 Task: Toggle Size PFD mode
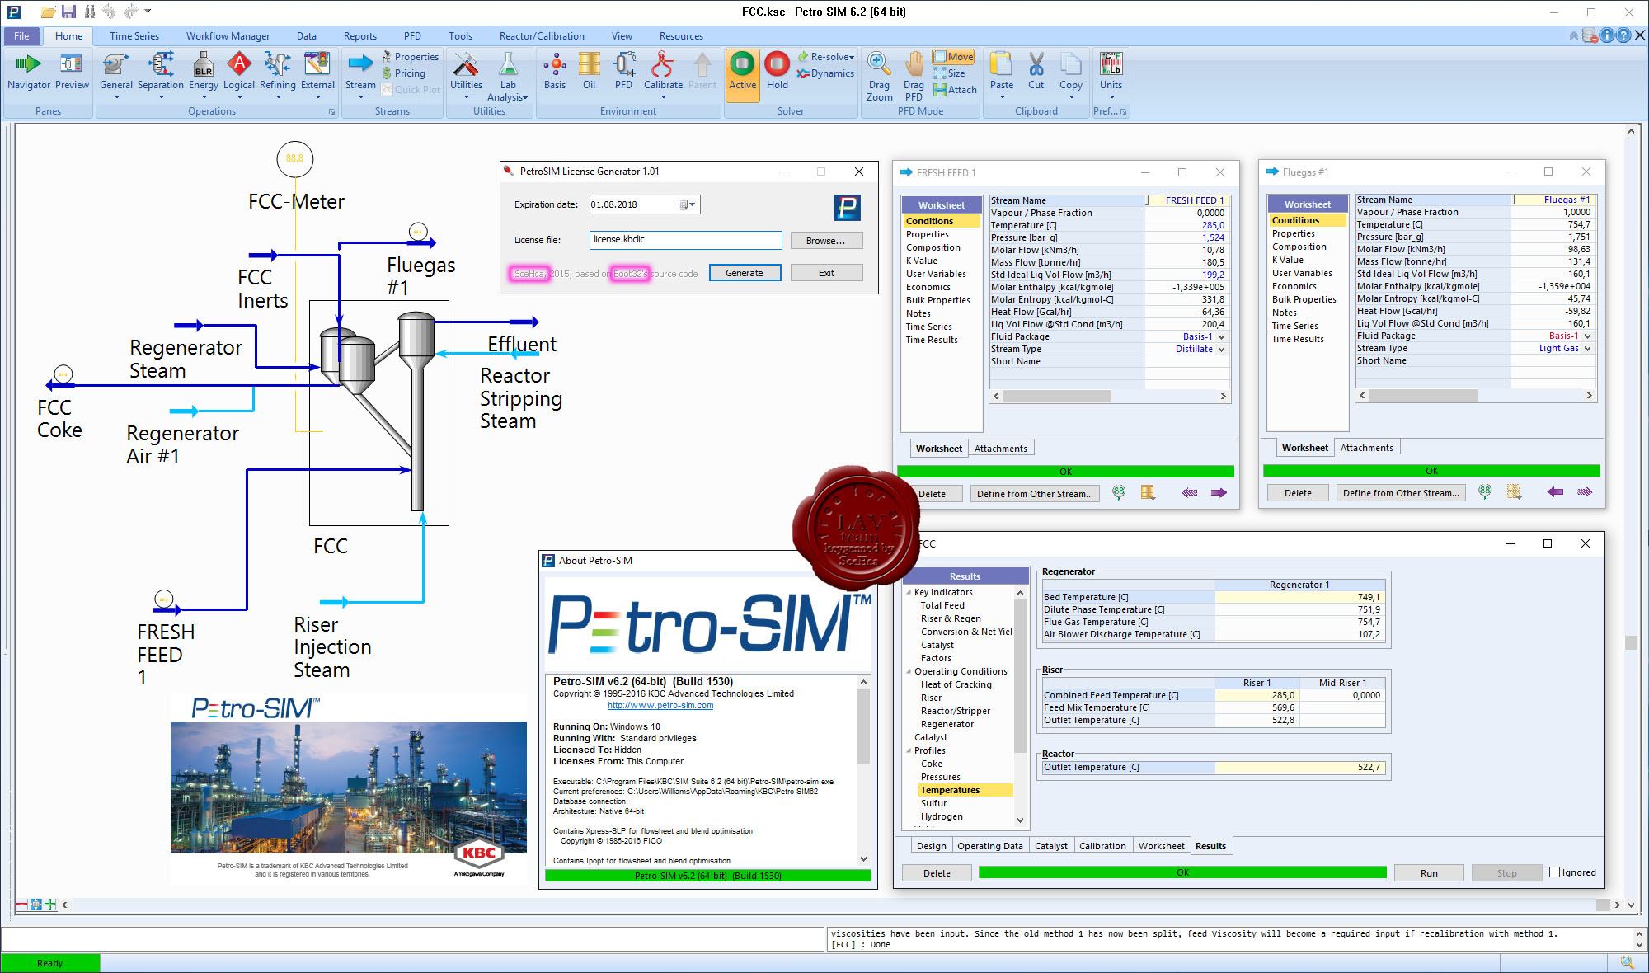point(949,73)
